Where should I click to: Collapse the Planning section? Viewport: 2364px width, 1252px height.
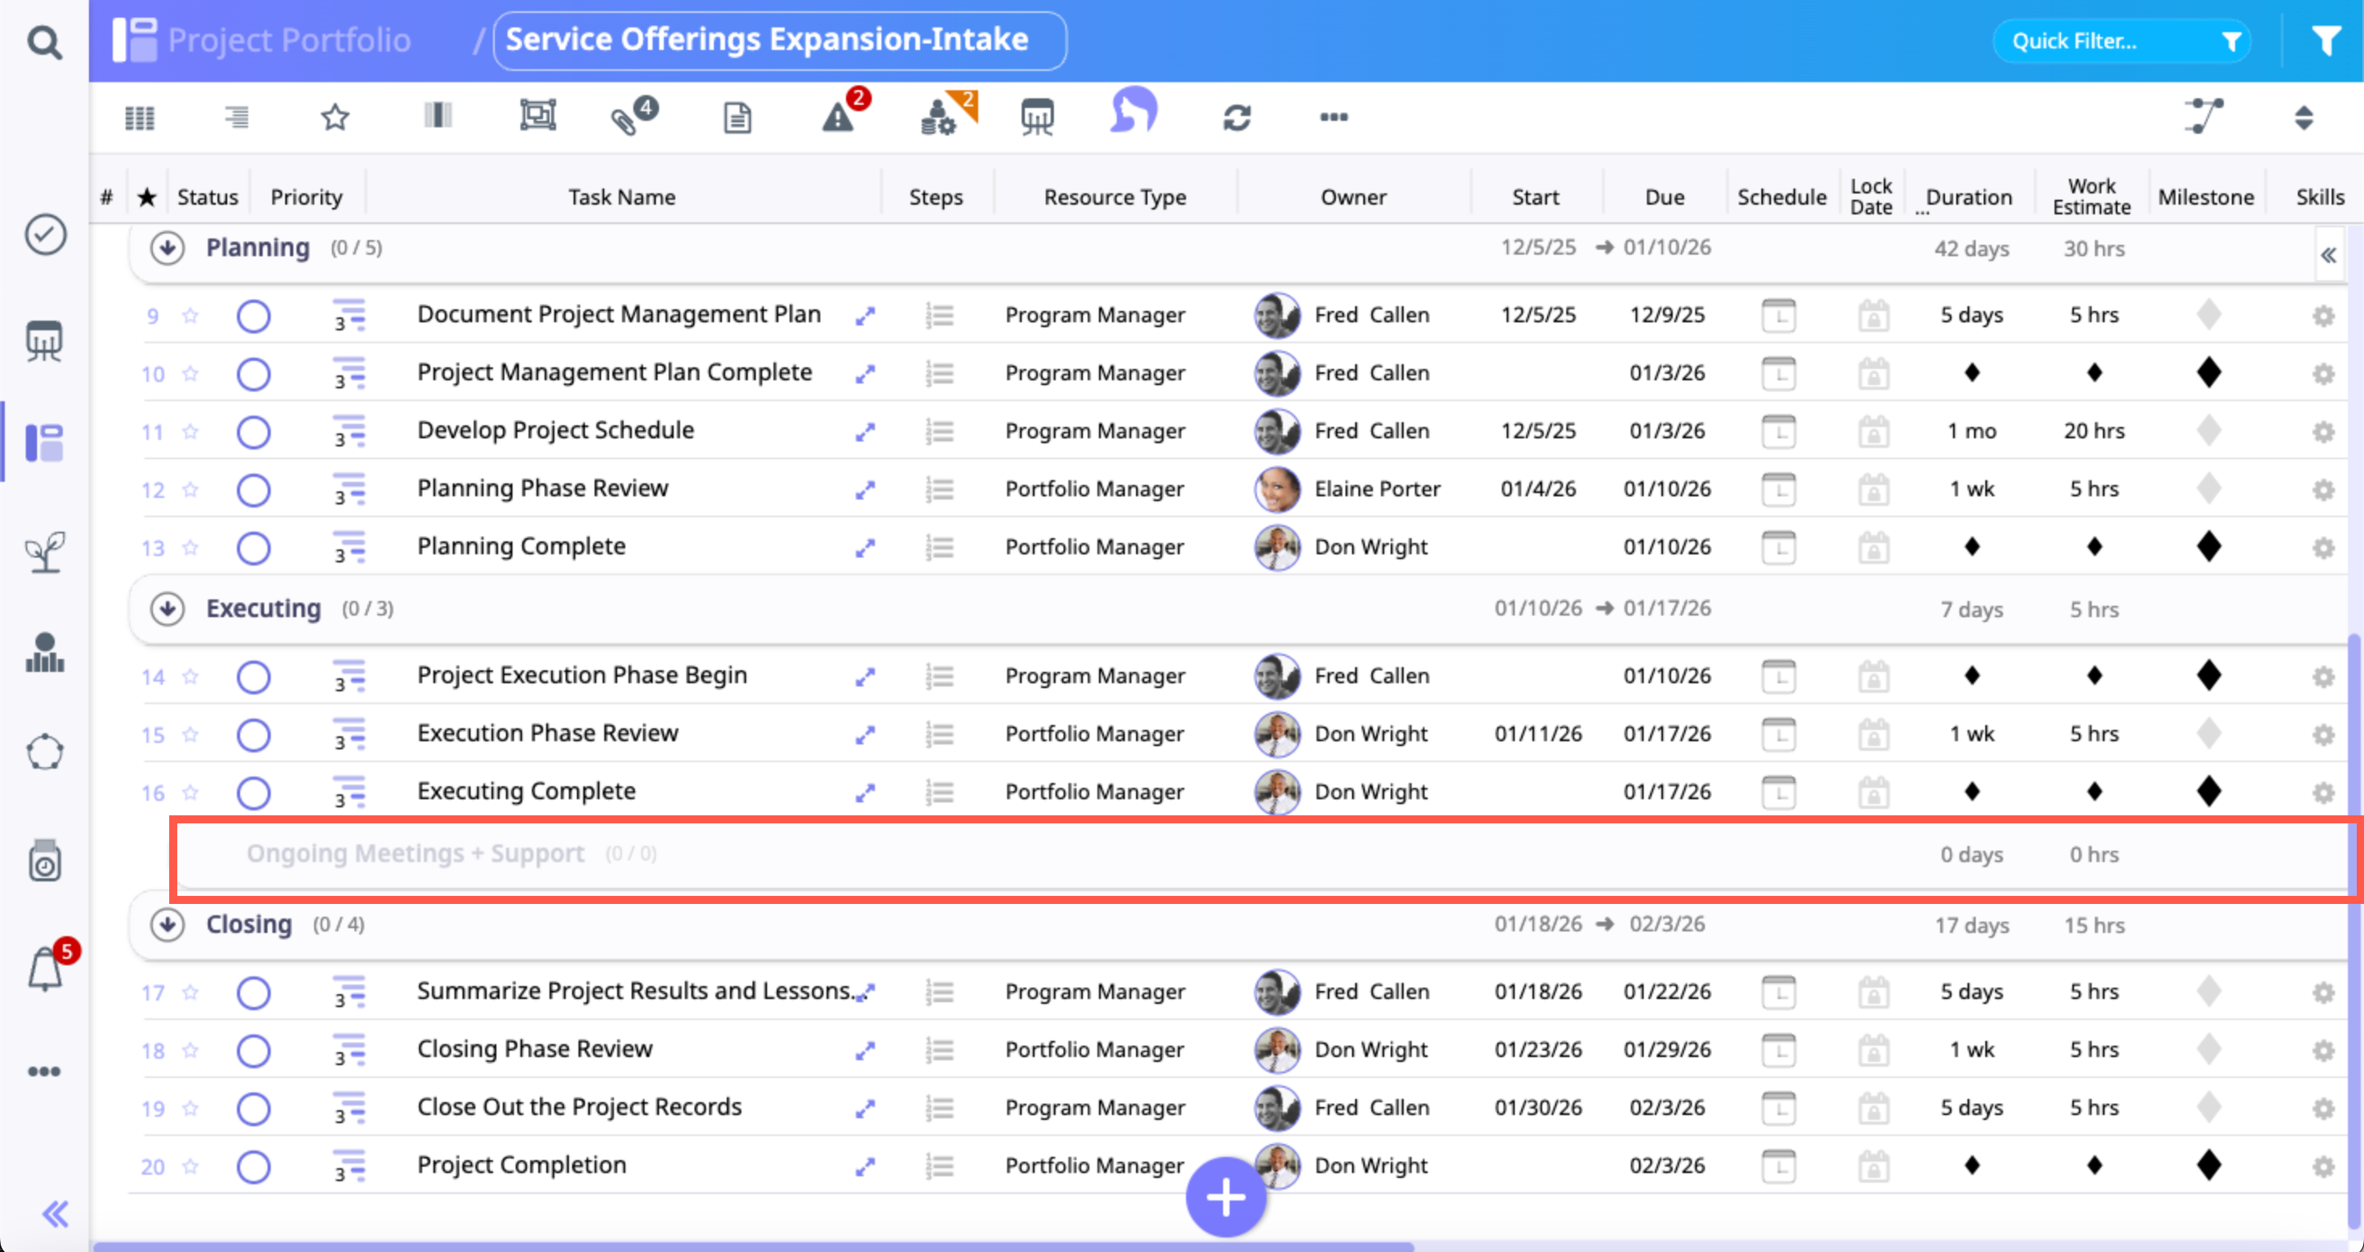coord(167,248)
